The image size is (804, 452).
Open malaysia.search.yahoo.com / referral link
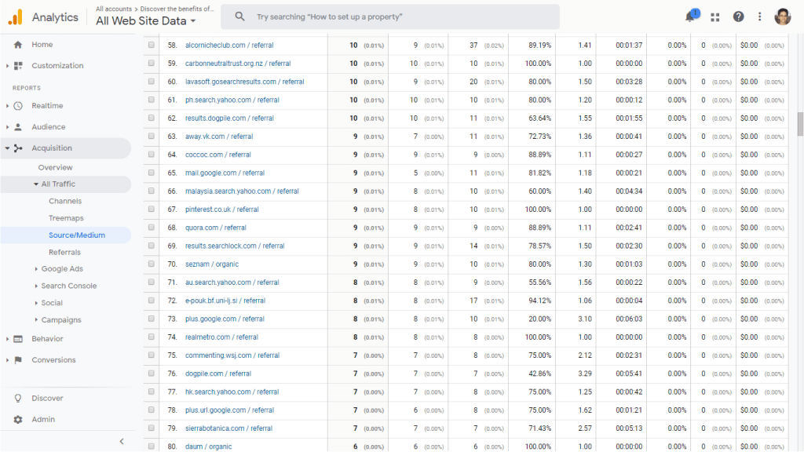coord(242,191)
